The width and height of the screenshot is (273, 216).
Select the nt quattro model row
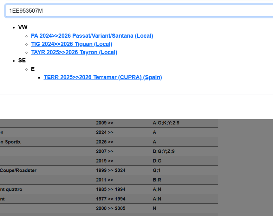[x=11, y=189]
